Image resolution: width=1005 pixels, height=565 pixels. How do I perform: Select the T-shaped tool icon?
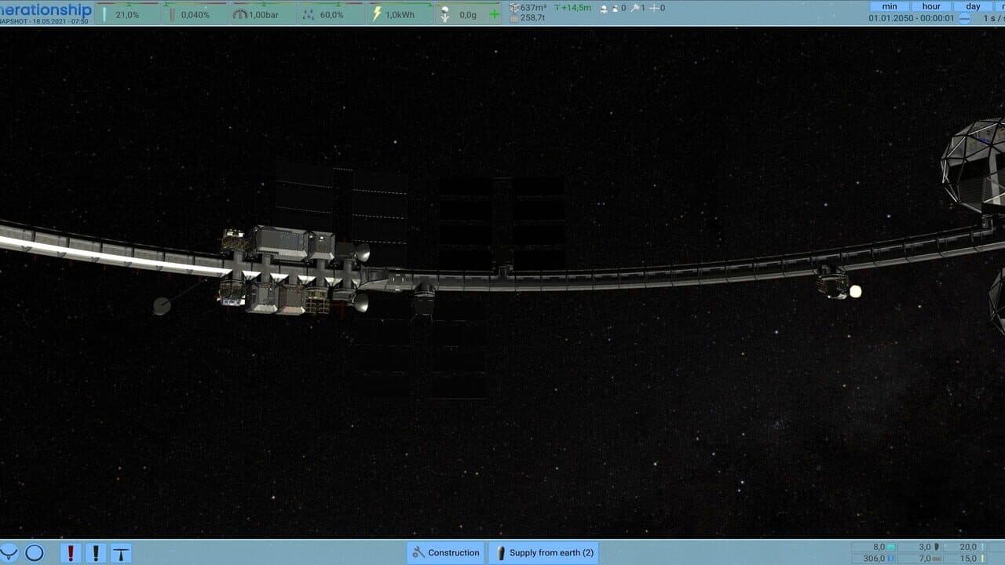pos(121,552)
